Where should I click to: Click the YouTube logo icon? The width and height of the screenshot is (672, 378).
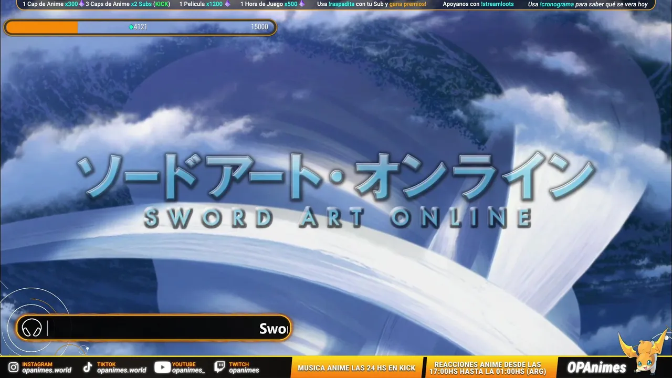(x=162, y=367)
